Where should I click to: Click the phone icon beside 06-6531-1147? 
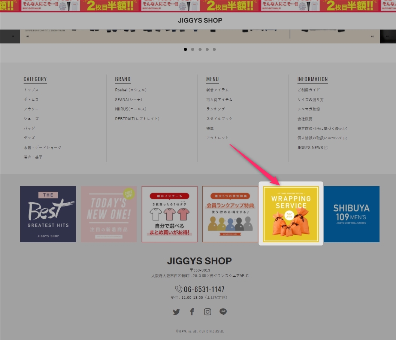pyautogui.click(x=179, y=289)
